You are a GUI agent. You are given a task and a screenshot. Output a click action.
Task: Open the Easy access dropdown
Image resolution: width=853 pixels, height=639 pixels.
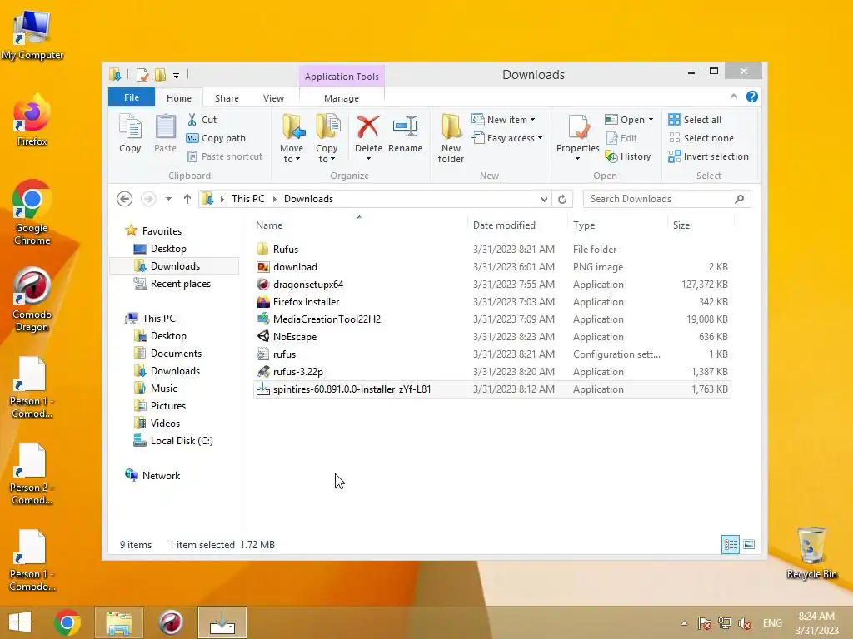[540, 138]
